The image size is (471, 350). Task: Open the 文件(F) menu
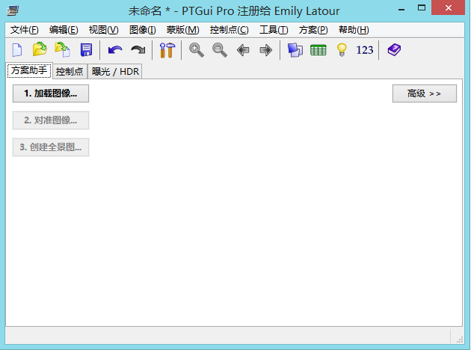pyautogui.click(x=25, y=30)
